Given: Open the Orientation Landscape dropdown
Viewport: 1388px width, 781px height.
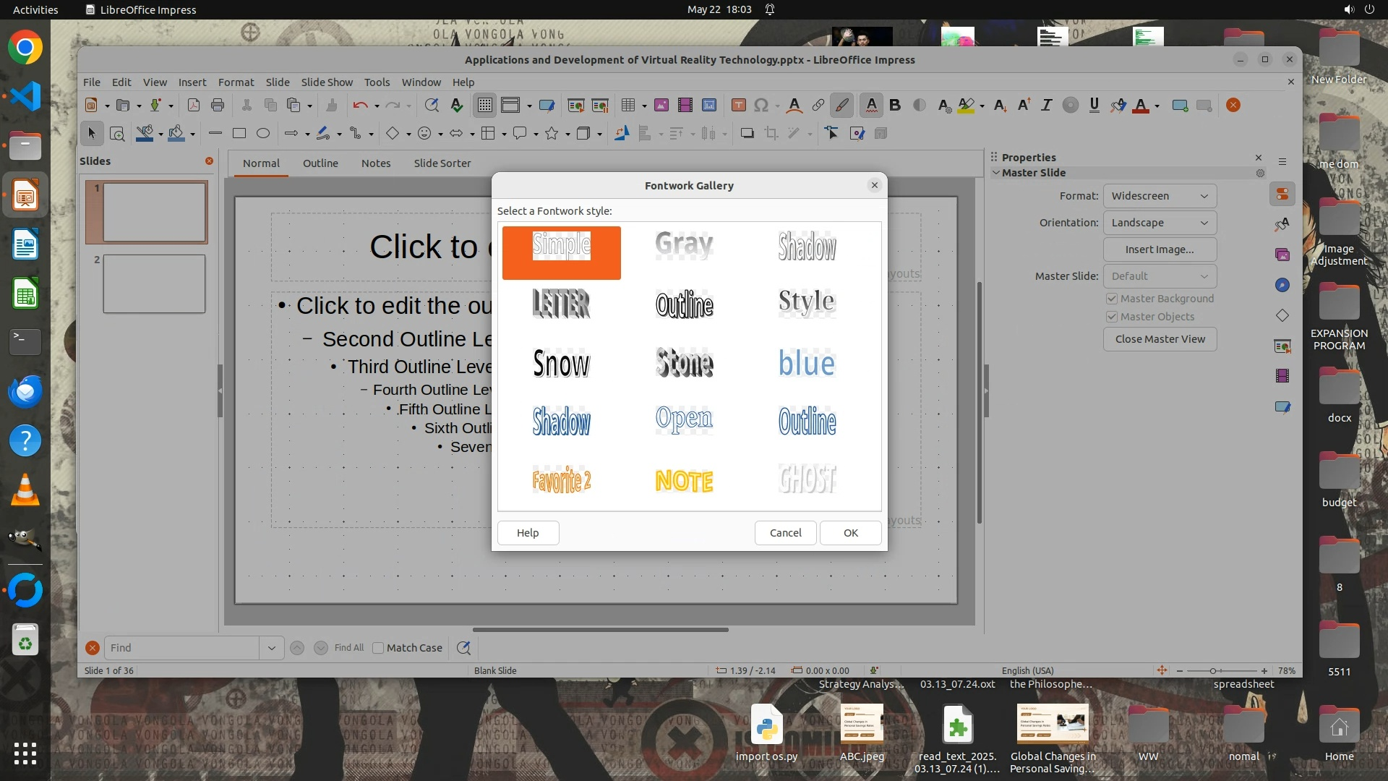Looking at the screenshot, I should click(1160, 223).
